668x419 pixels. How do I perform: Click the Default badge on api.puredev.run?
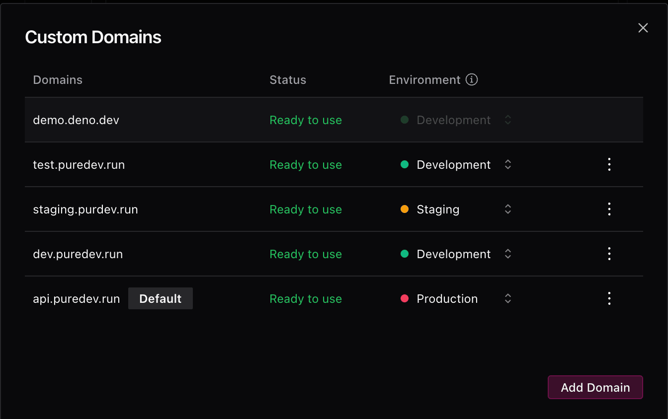(160, 298)
